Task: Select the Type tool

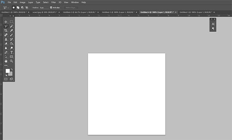Action: pos(11,52)
